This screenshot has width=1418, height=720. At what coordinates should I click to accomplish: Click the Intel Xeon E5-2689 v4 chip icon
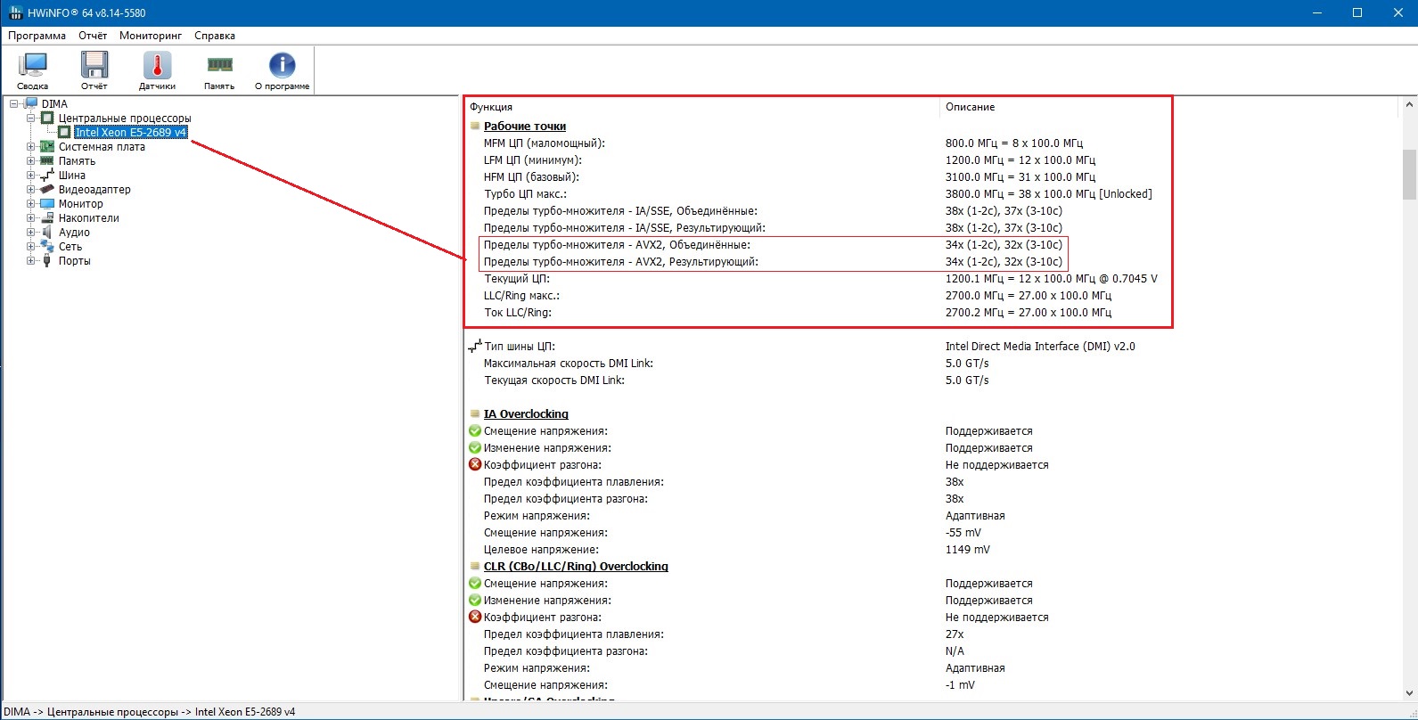(x=64, y=132)
